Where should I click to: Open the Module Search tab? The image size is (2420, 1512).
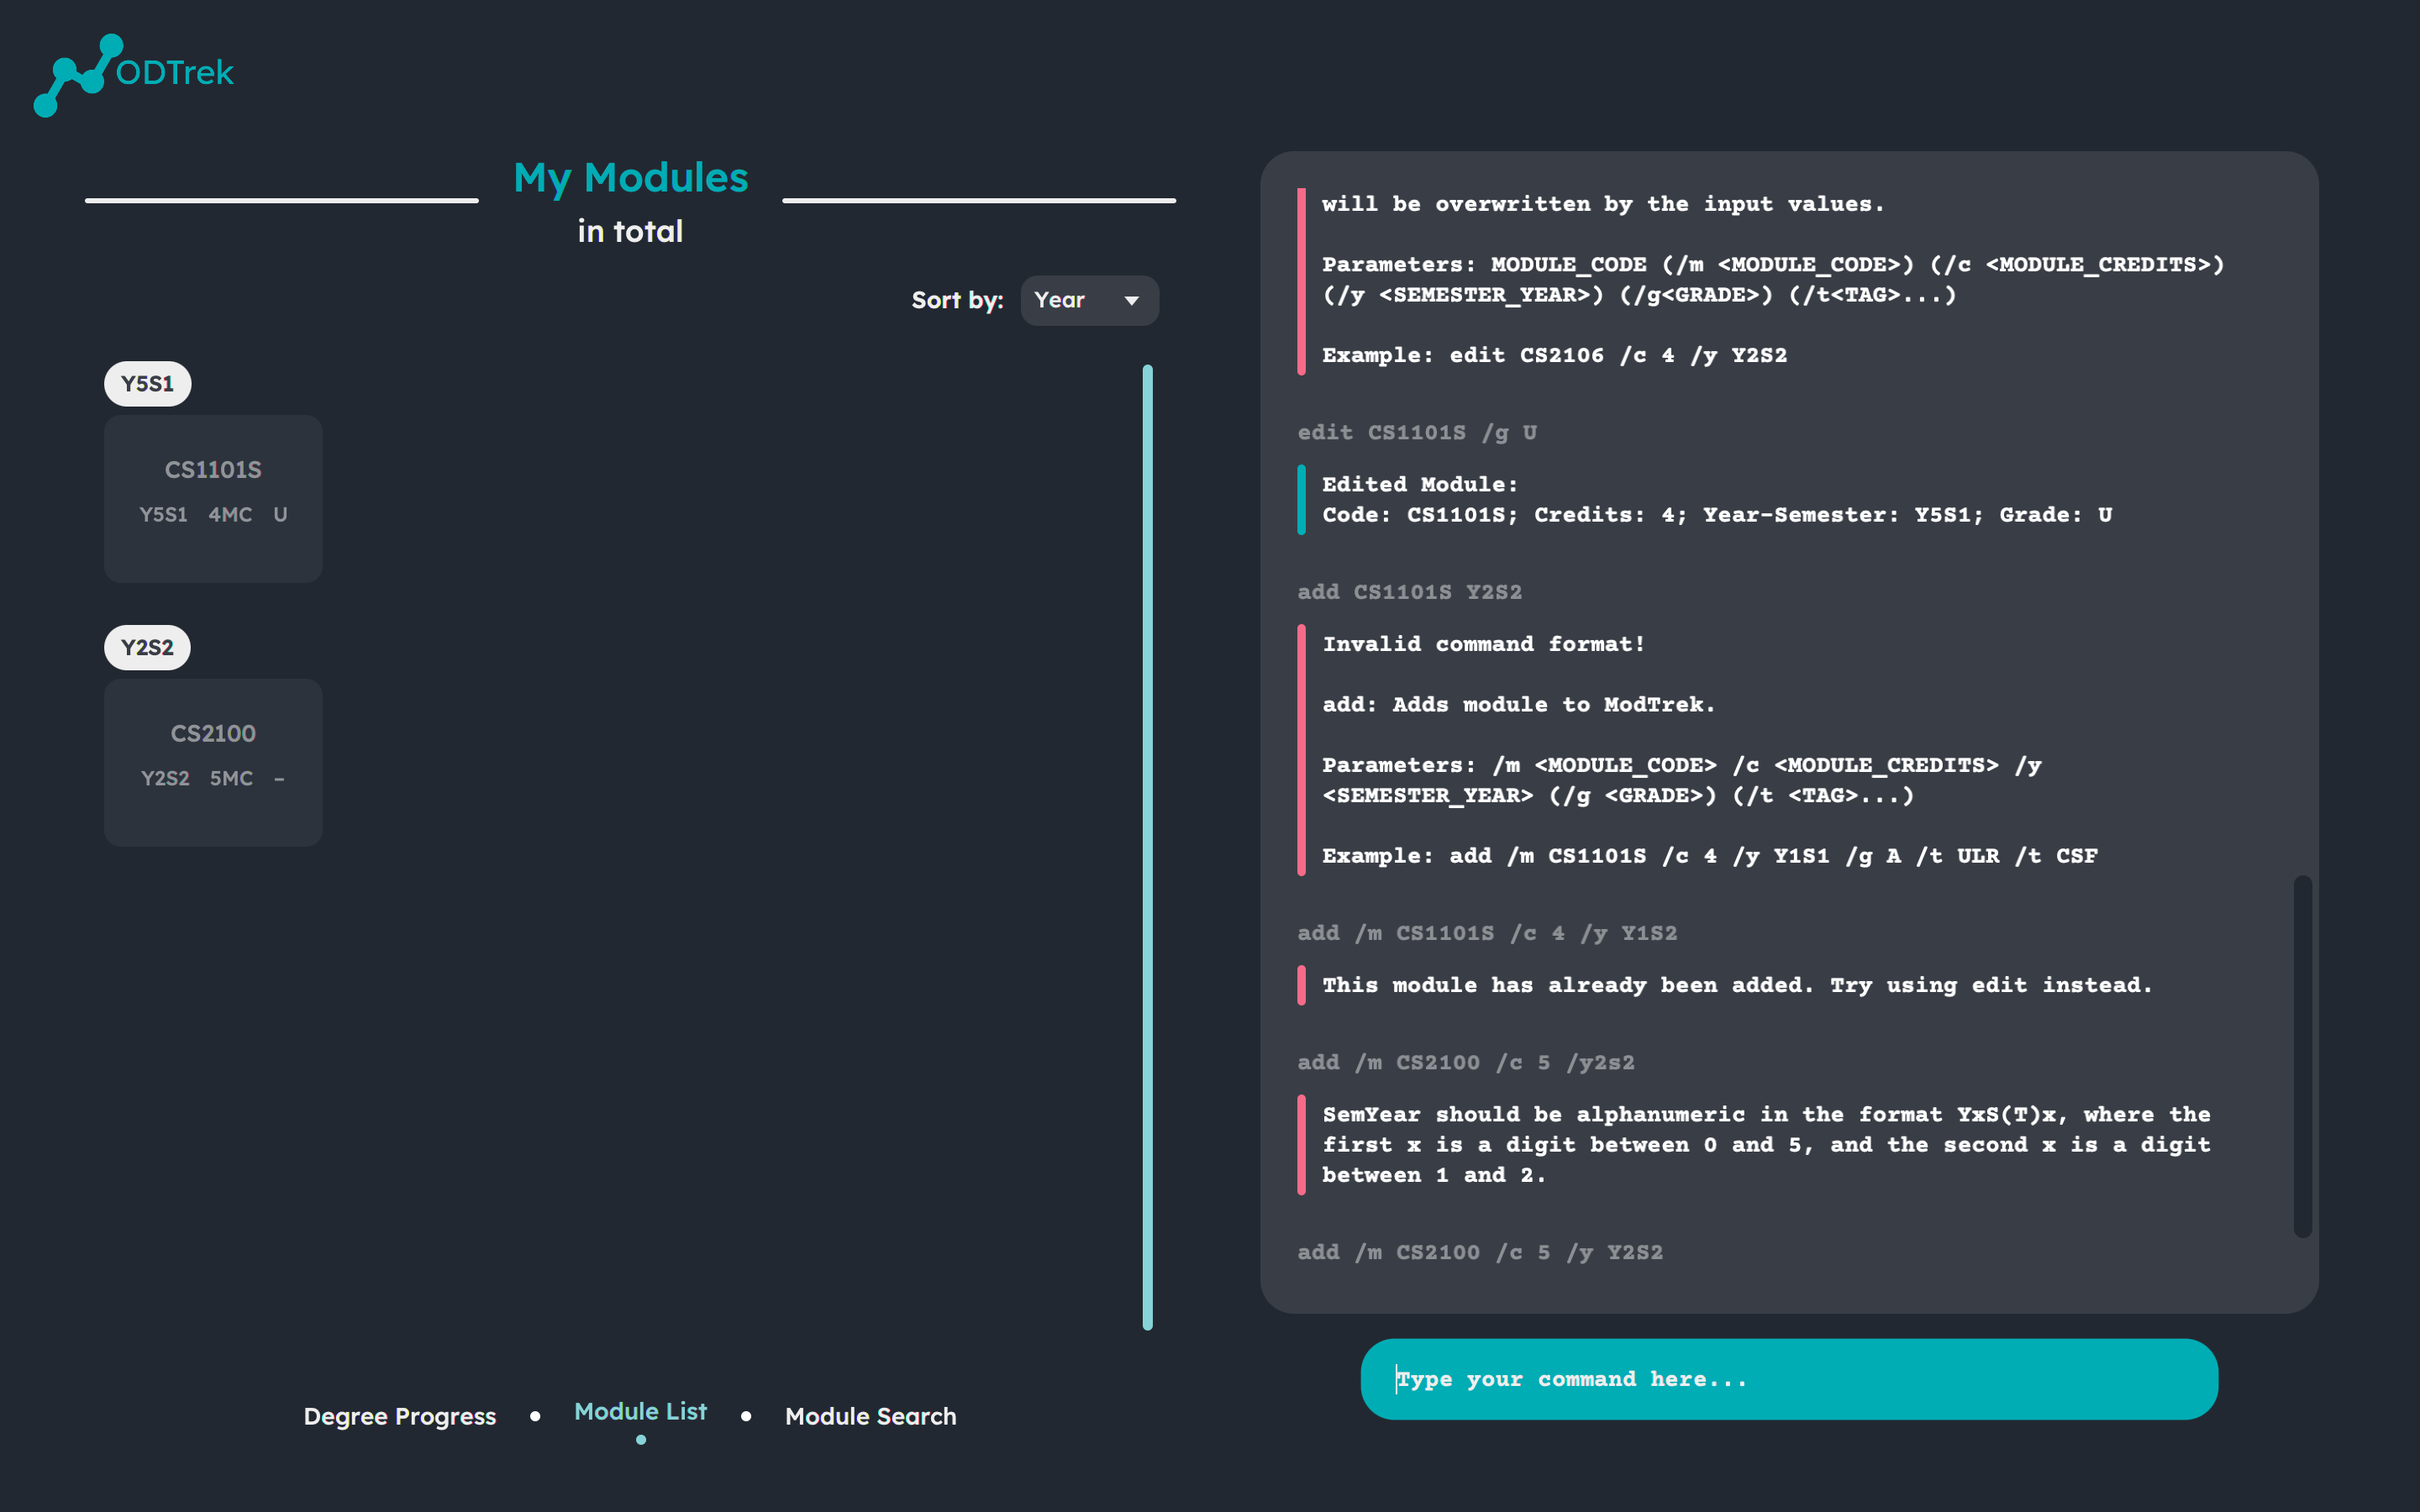point(870,1416)
